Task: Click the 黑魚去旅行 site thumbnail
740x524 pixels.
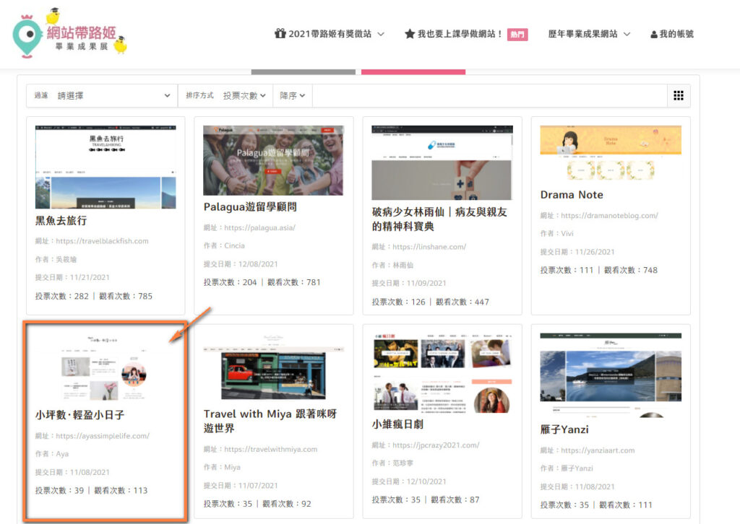Action: coord(106,167)
